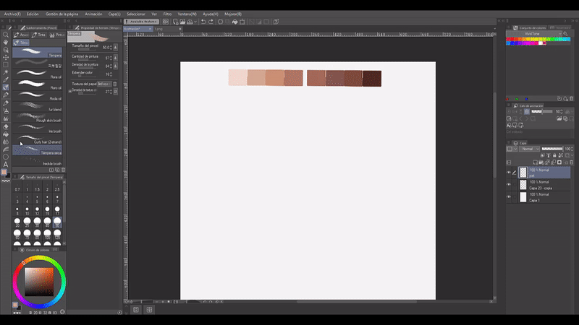Select the Fill bucket tool
Viewport: 579px width, 325px height.
(x=6, y=134)
